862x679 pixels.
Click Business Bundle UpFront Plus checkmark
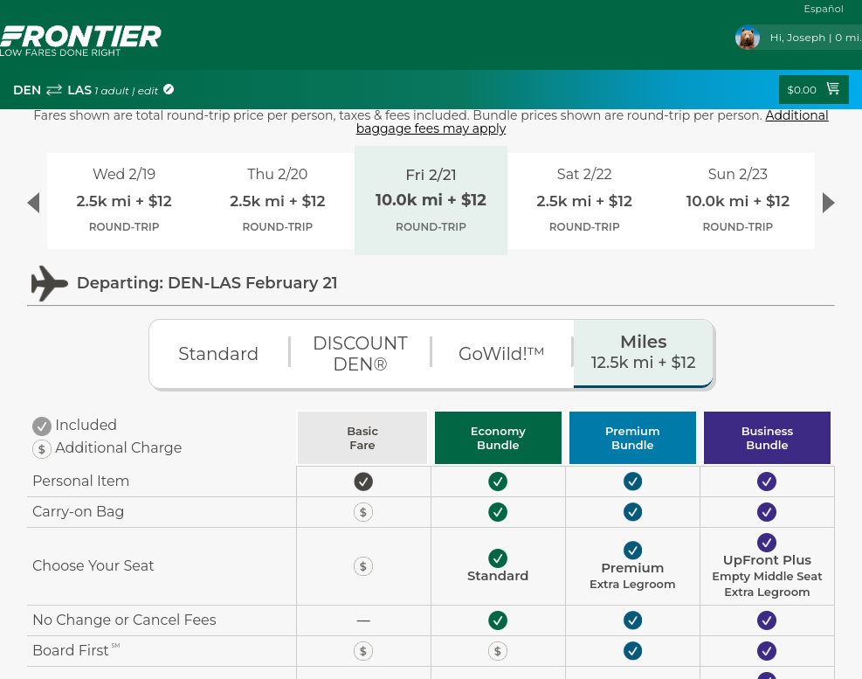point(766,543)
